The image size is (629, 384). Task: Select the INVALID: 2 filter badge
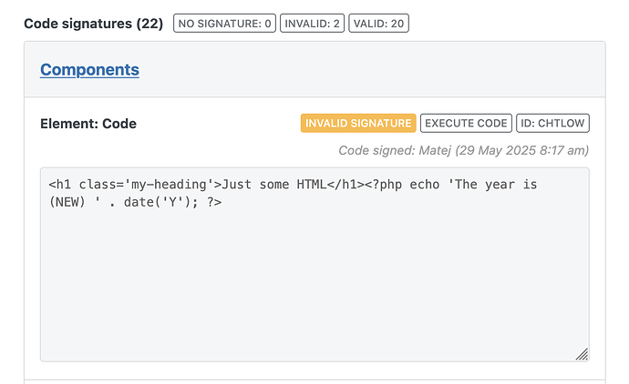click(312, 24)
